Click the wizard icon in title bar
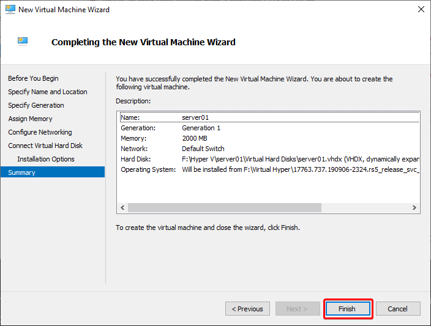This screenshot has height=326, width=431. click(x=10, y=9)
